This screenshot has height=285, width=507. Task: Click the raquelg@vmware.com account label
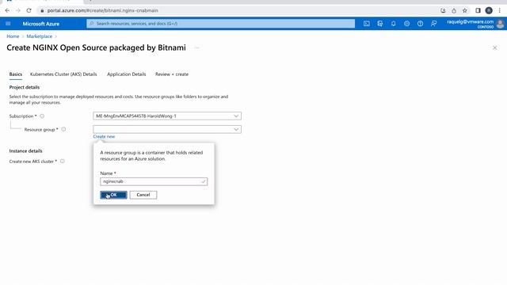click(470, 22)
